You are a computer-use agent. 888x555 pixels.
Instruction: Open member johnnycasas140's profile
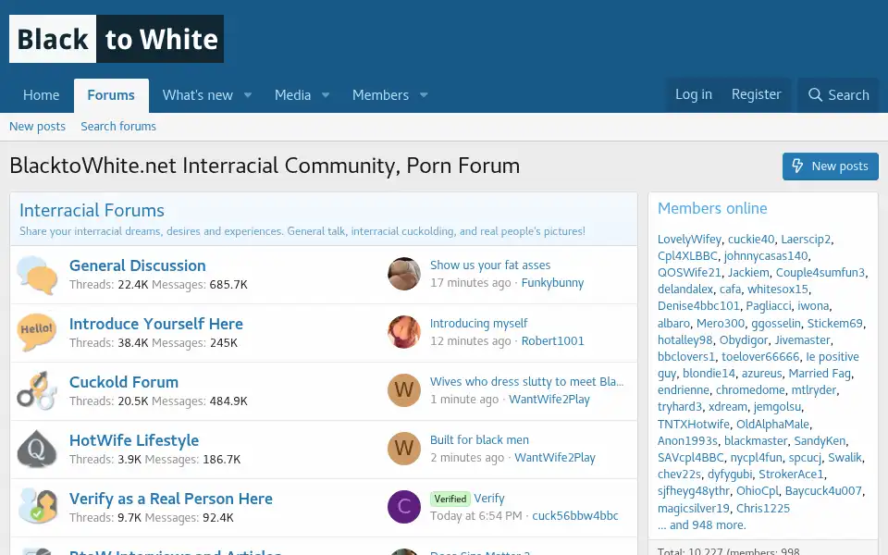click(766, 256)
